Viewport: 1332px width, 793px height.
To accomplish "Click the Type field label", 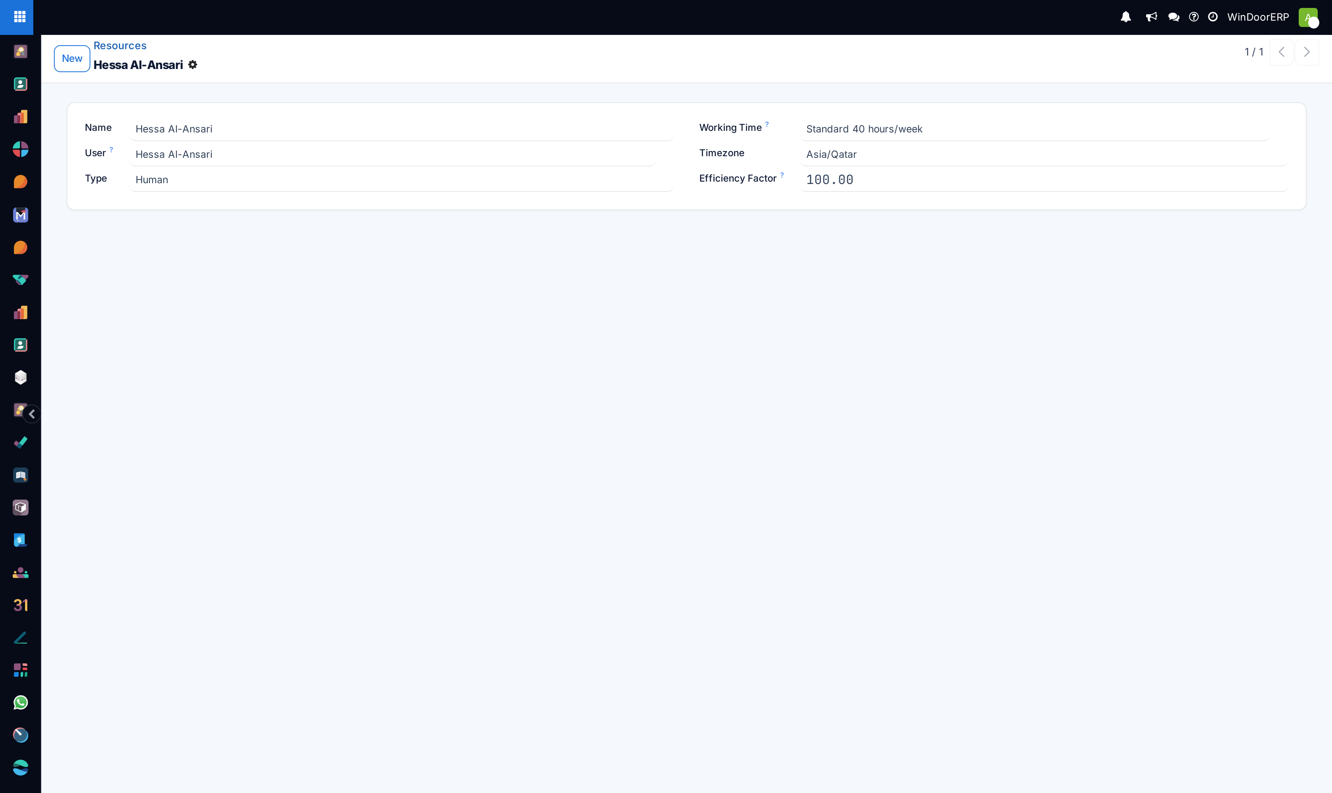I will click(96, 178).
